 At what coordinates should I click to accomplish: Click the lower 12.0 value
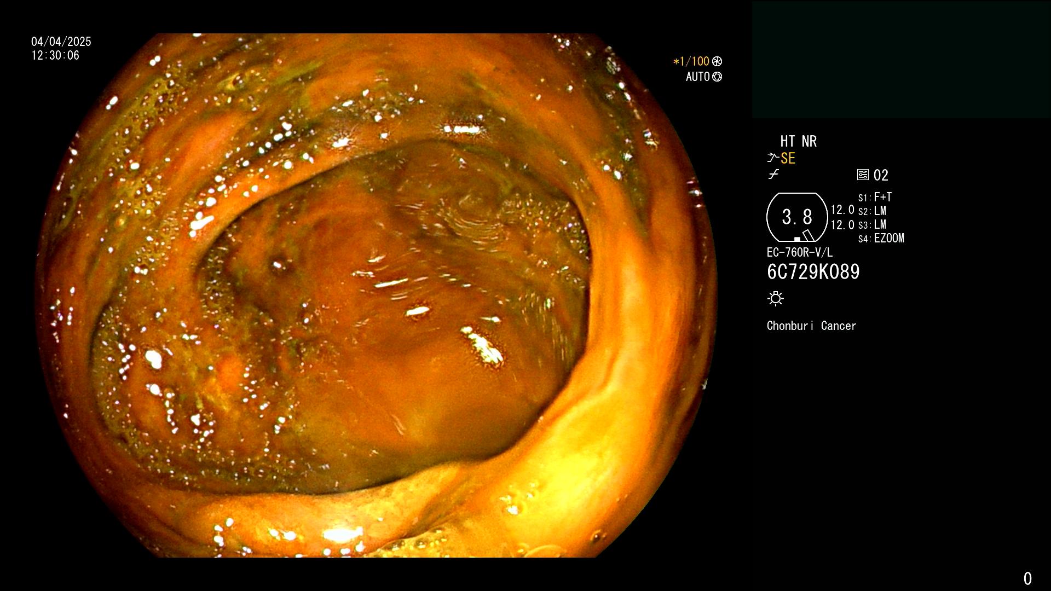pos(842,225)
